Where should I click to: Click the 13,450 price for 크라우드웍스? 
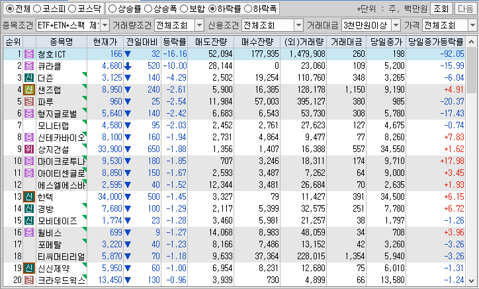pyautogui.click(x=110, y=280)
